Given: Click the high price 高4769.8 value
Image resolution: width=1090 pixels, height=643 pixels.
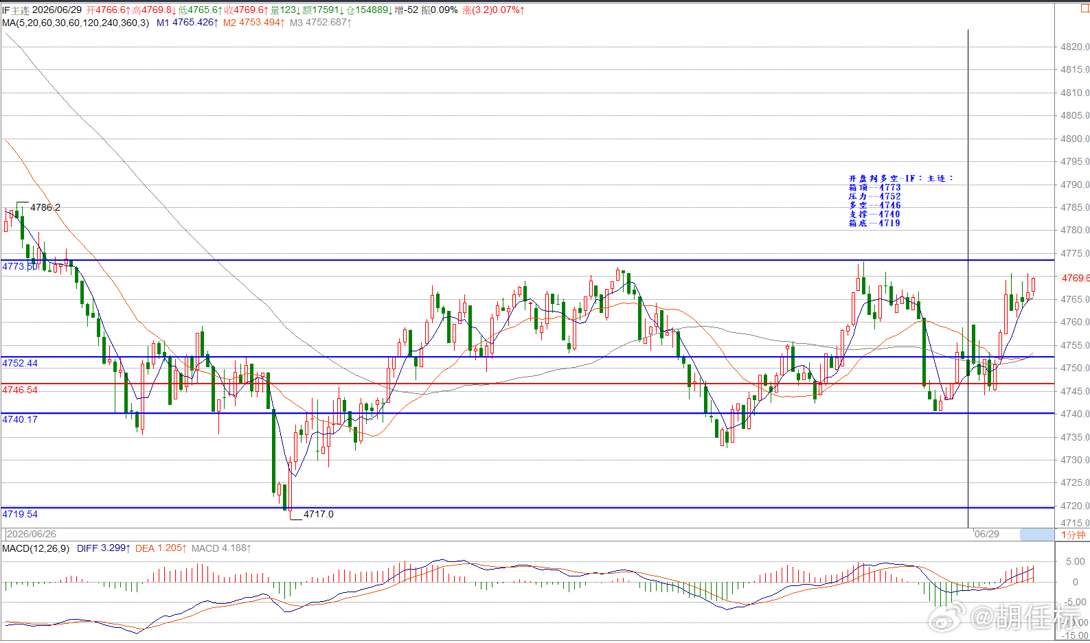Looking at the screenshot, I should click(154, 10).
